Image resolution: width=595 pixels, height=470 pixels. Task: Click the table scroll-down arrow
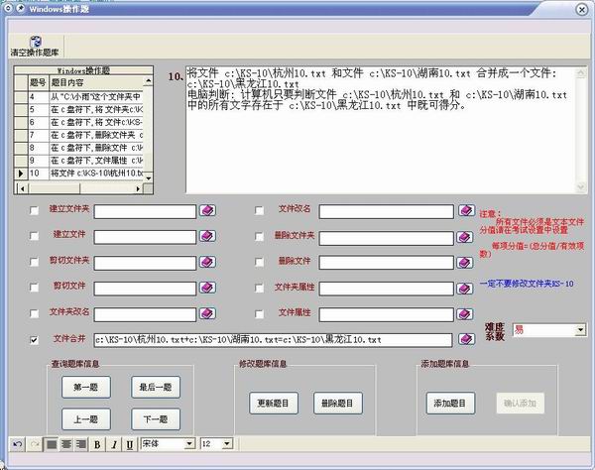[x=149, y=177]
